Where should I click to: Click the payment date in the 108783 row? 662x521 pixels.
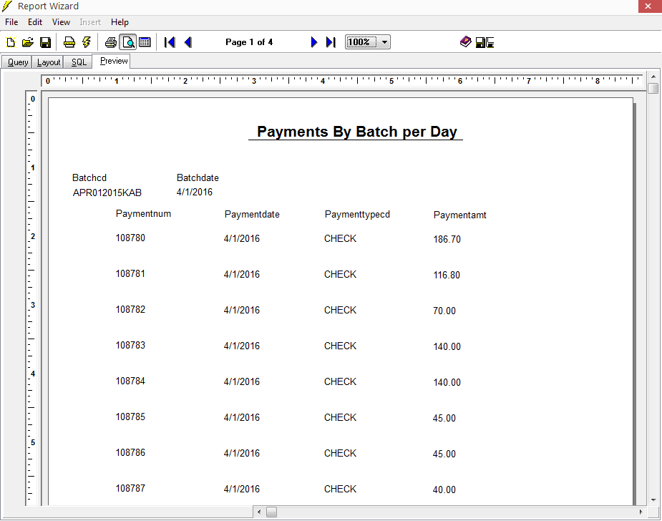click(x=242, y=346)
